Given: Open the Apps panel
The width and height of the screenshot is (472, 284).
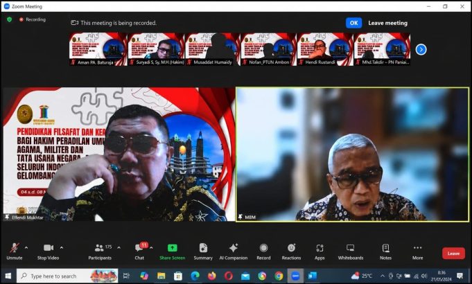Looking at the screenshot, I should click(320, 251).
